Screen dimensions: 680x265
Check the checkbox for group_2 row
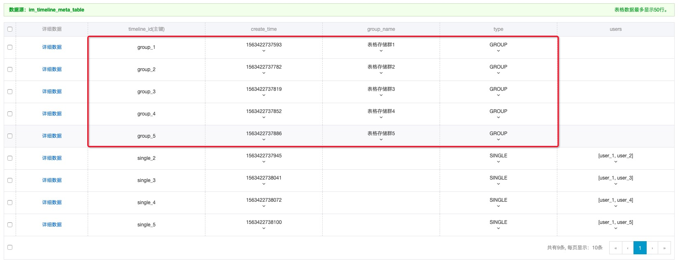10,69
